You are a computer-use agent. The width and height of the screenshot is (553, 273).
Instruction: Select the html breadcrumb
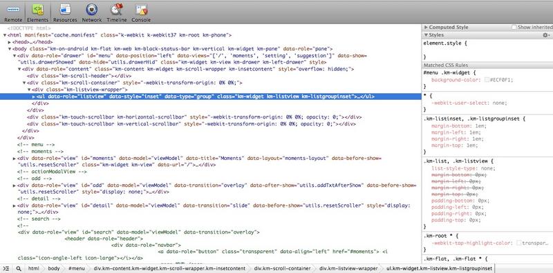coord(33,268)
